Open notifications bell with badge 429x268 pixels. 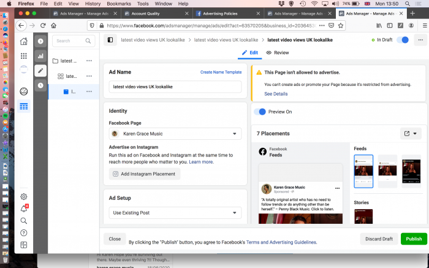24,209
